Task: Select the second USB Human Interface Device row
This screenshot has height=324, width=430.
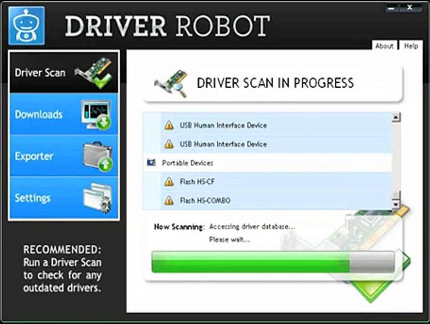Action: coord(276,144)
